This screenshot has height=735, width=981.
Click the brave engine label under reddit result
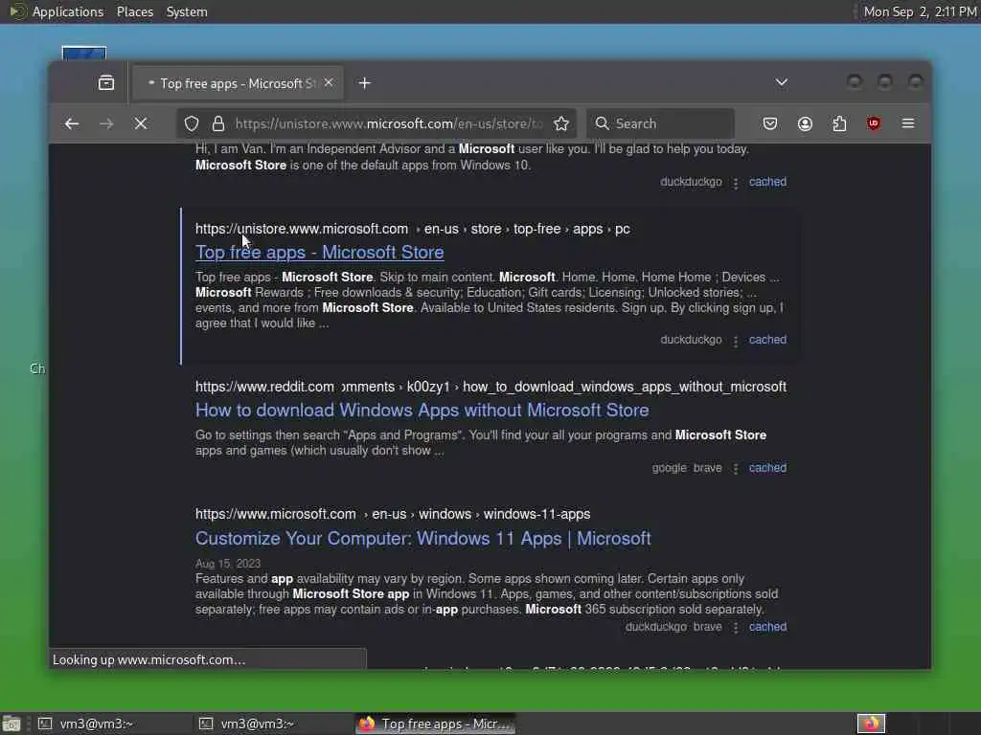(x=708, y=468)
